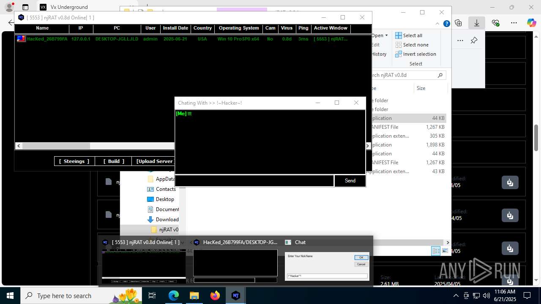Sort by the PC column header
This screenshot has height=304, width=541.
click(x=117, y=28)
